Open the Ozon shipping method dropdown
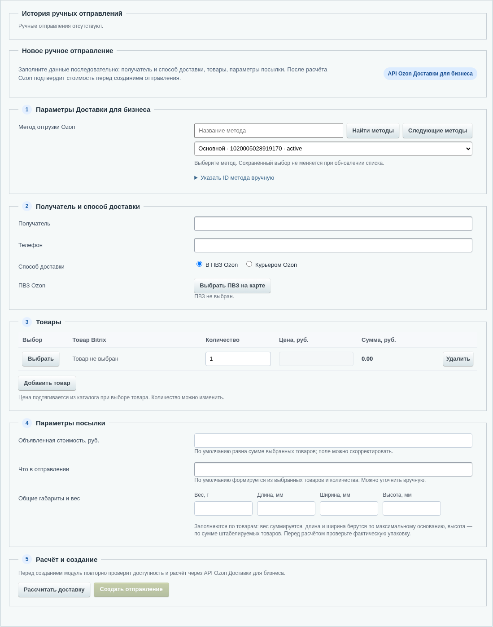Image resolution: width=493 pixels, height=627 pixels. point(333,149)
